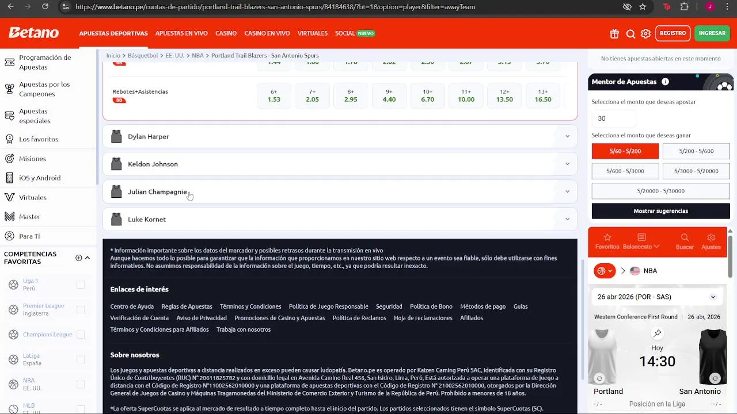Screen dimensions: 737x414
Task: Bookmark this page with the star
Action: [643, 7]
